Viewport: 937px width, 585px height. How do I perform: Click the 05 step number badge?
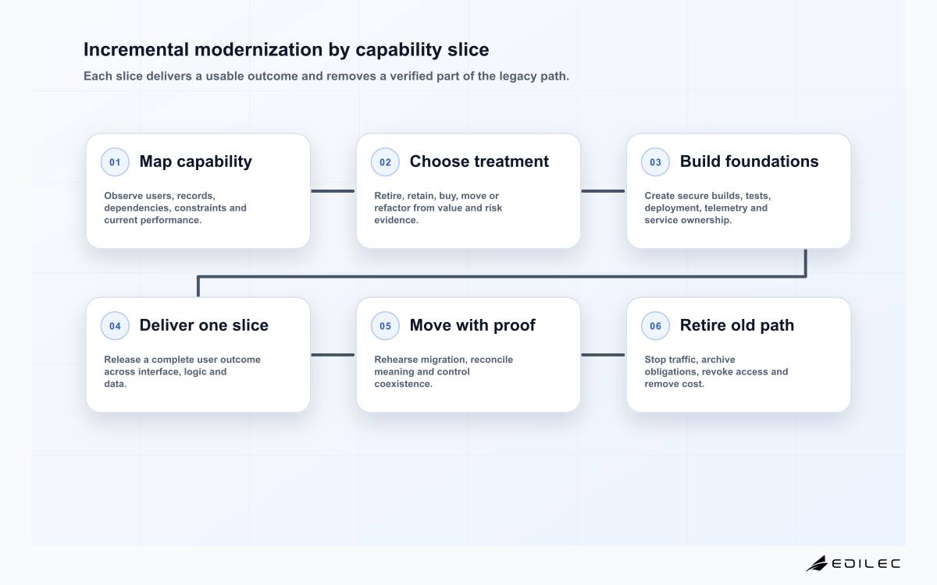(x=385, y=326)
